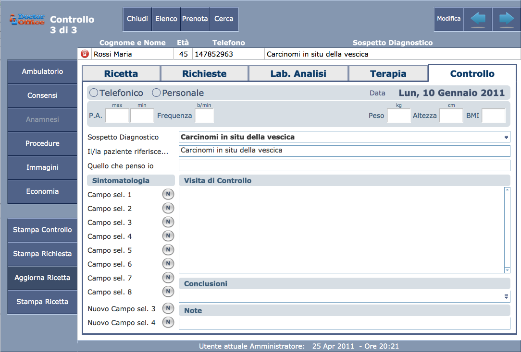Toggle the N button for Campo sel. 2
The width and height of the screenshot is (521, 352).
coord(168,208)
